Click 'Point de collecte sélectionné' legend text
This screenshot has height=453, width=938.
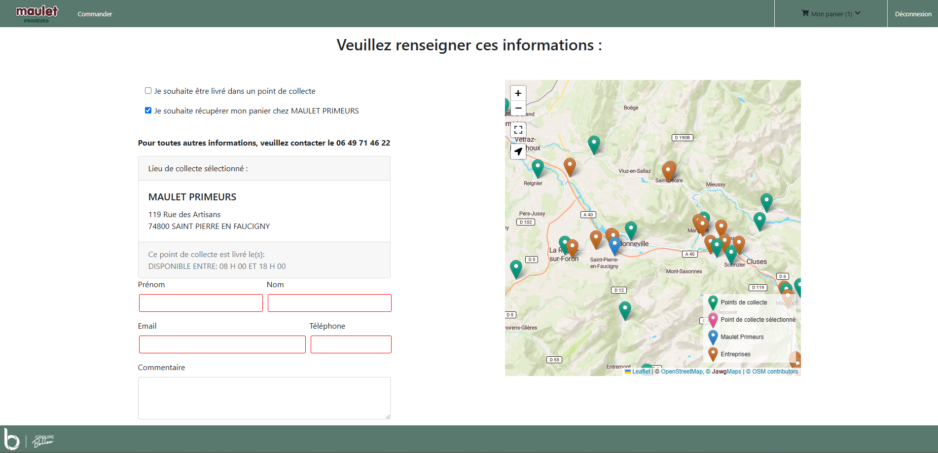[758, 320]
